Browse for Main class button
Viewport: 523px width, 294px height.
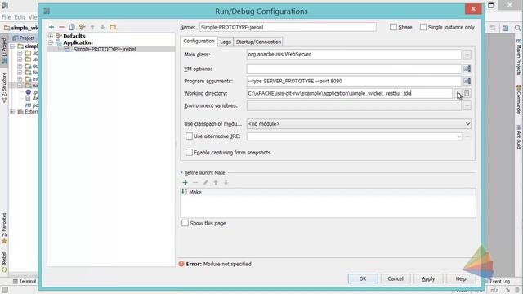coord(467,55)
